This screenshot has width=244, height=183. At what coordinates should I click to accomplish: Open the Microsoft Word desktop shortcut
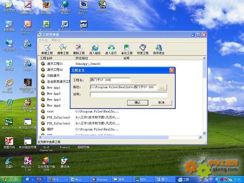pyautogui.click(x=65, y=25)
